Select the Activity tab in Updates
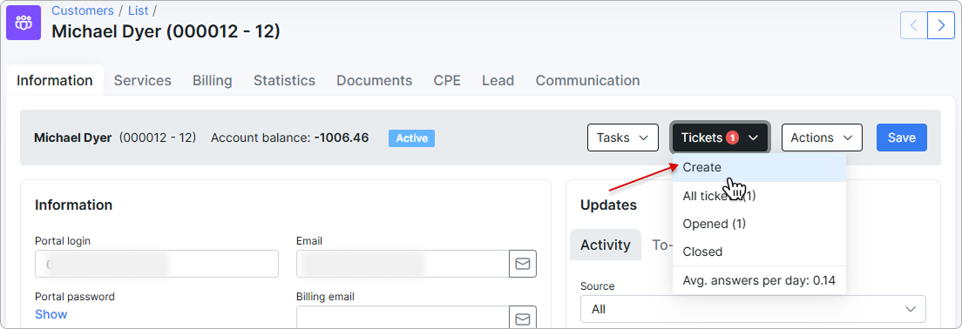This screenshot has width=962, height=329. [x=605, y=245]
